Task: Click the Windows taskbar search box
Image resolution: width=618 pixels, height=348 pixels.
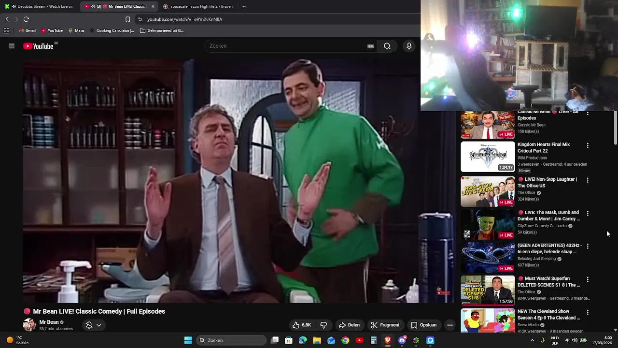Action: point(232,340)
